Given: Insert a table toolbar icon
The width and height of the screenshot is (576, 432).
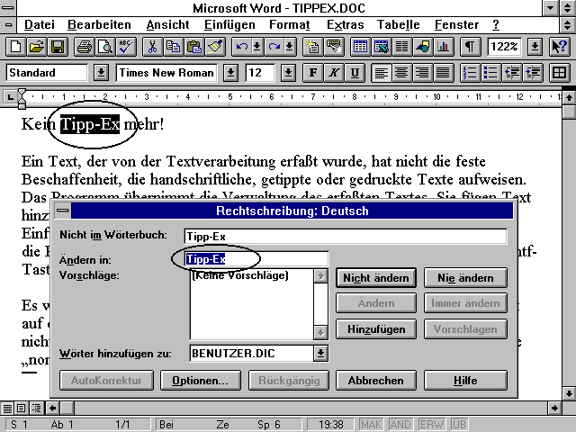Looking at the screenshot, I should (x=360, y=47).
